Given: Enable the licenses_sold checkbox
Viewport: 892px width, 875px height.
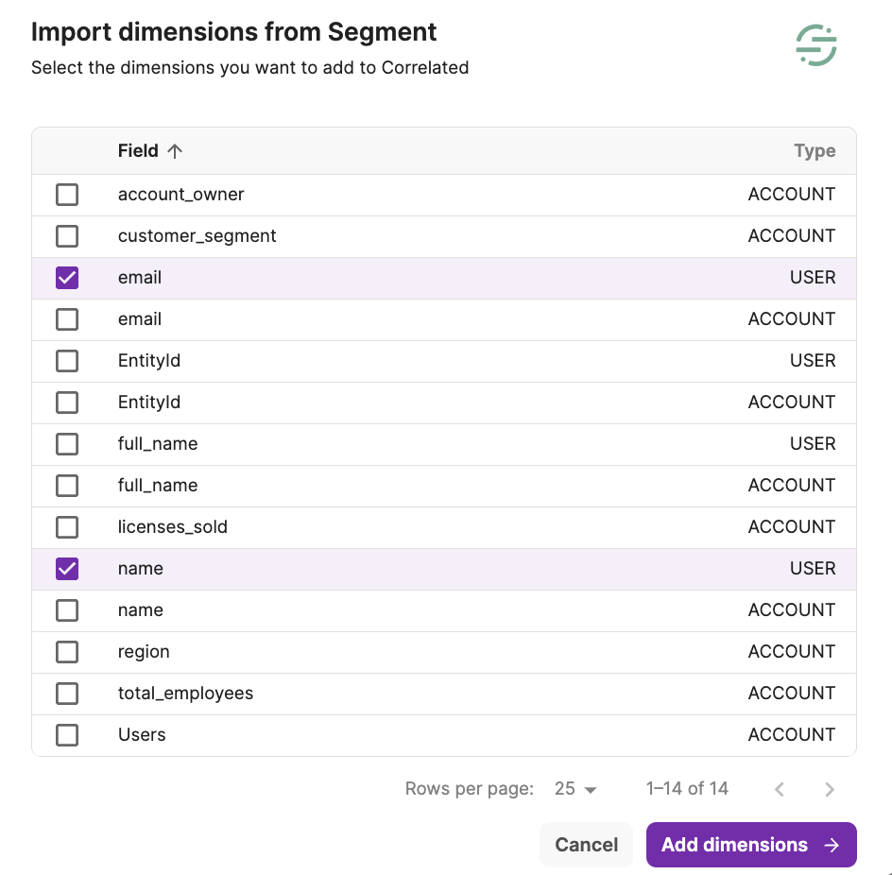Looking at the screenshot, I should pos(67,527).
